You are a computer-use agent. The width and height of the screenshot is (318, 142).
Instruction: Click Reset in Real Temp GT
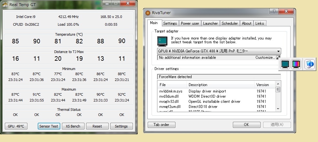pyautogui.click(x=97, y=126)
